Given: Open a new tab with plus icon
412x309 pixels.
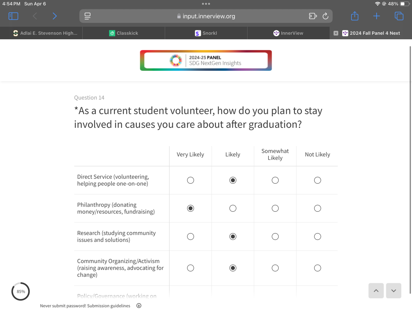Looking at the screenshot, I should [x=377, y=16].
